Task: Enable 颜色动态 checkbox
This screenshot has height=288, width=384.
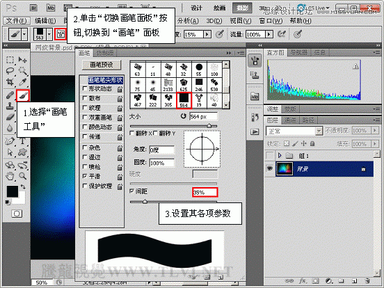Action: click(x=85, y=127)
